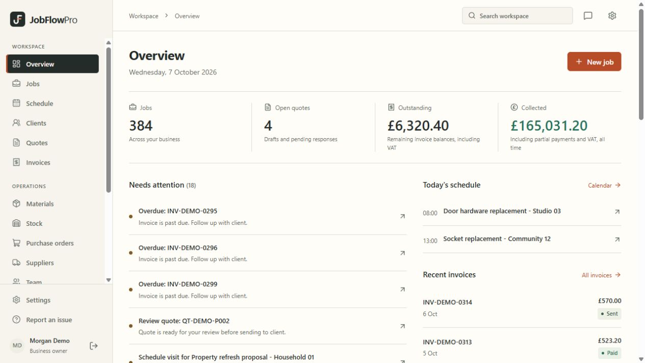
Task: Open Quotes in sidebar menu
Action: [x=53, y=143]
